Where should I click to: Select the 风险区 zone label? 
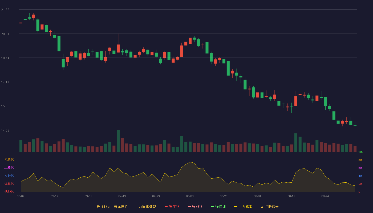click(9, 160)
